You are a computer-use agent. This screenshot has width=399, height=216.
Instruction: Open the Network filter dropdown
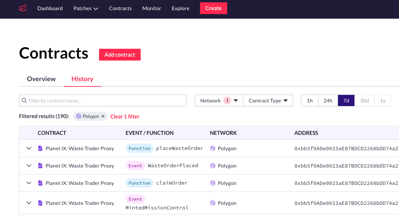(218, 100)
